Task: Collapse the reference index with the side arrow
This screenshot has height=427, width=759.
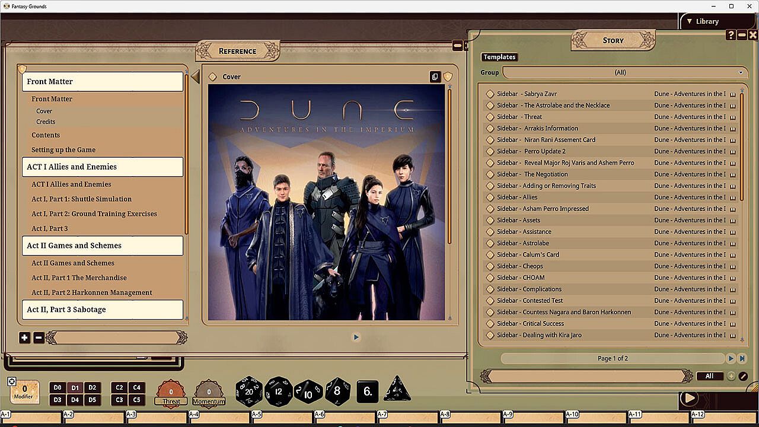Action: pos(195,77)
